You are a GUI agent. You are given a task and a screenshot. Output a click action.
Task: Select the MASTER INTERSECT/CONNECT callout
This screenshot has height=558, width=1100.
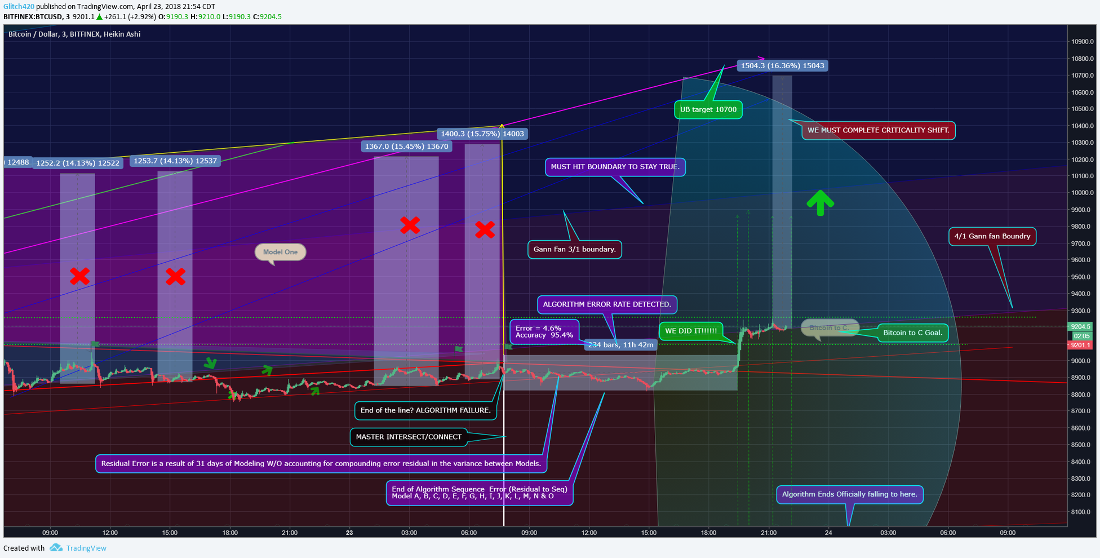pos(409,437)
